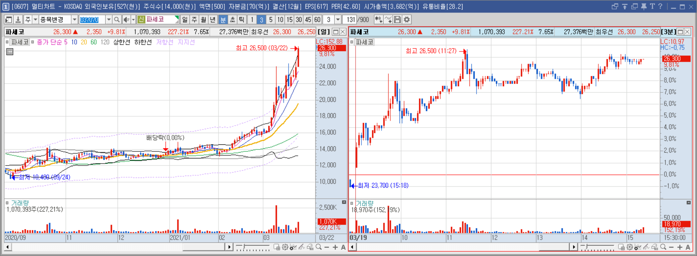Image resolution: width=697 pixels, height=256 pixels.
Task: Select the 분 (minute) period button
Action: [223, 20]
